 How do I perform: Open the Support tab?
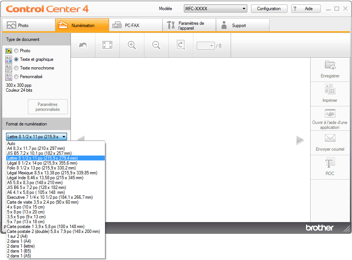(243, 25)
